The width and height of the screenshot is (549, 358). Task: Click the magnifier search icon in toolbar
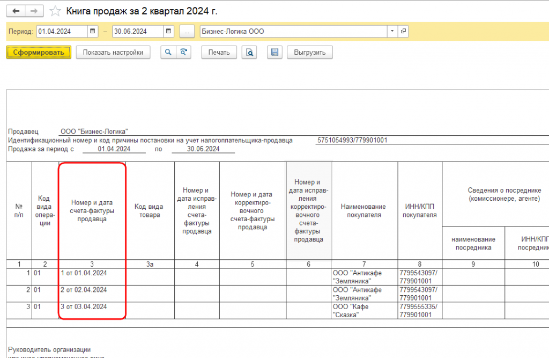point(168,52)
